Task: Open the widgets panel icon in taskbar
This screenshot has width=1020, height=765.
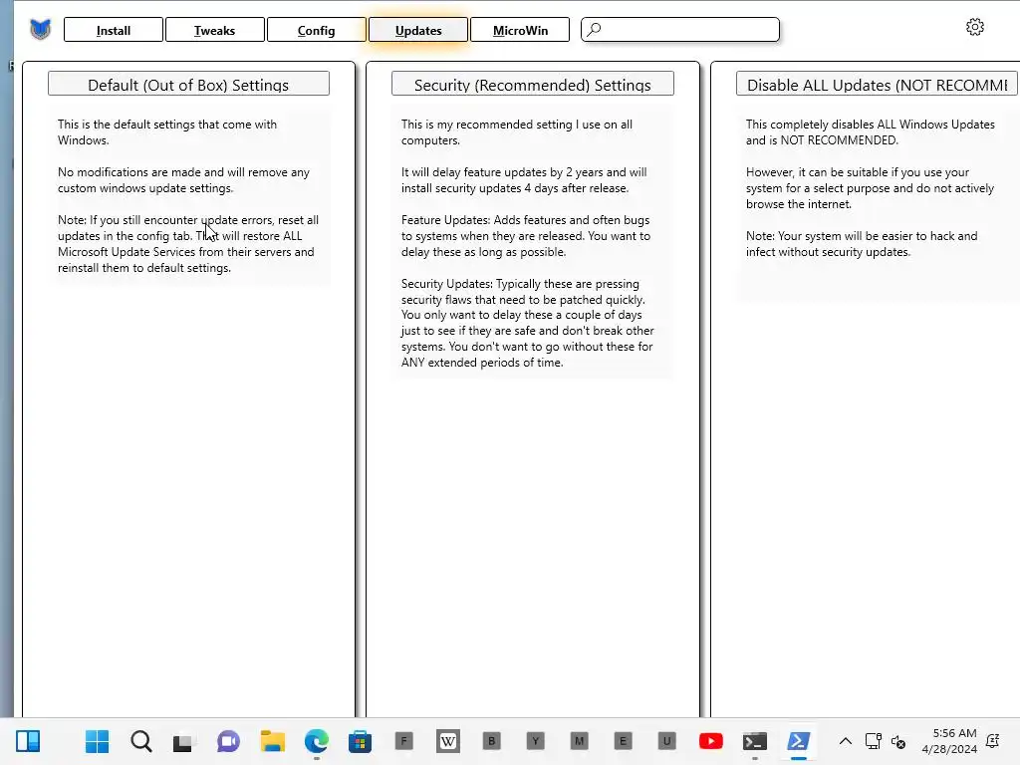Action: coord(28,741)
